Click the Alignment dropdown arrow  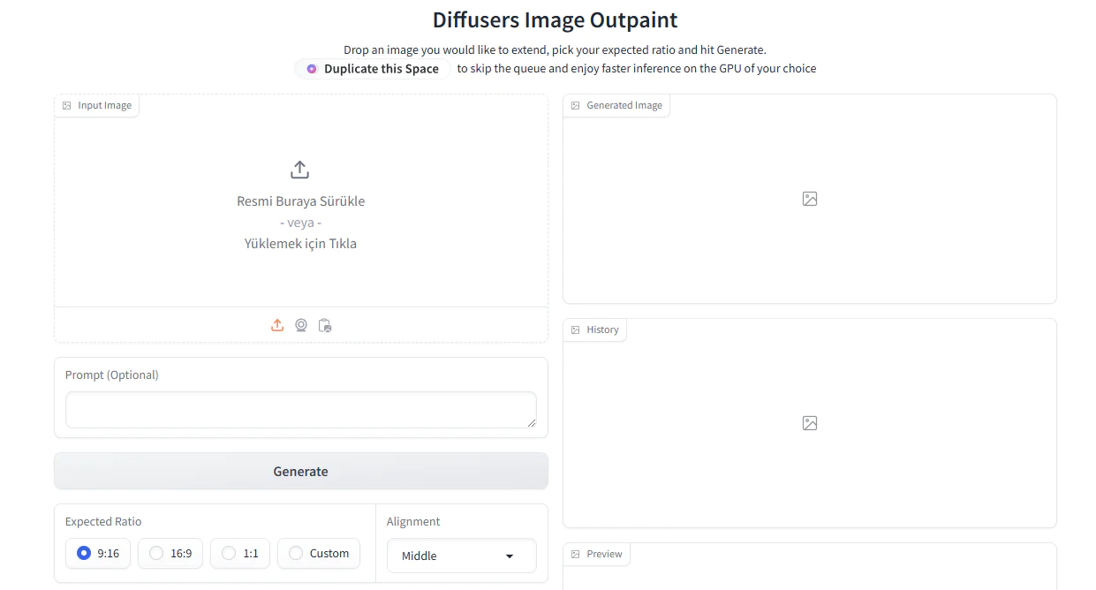point(509,556)
